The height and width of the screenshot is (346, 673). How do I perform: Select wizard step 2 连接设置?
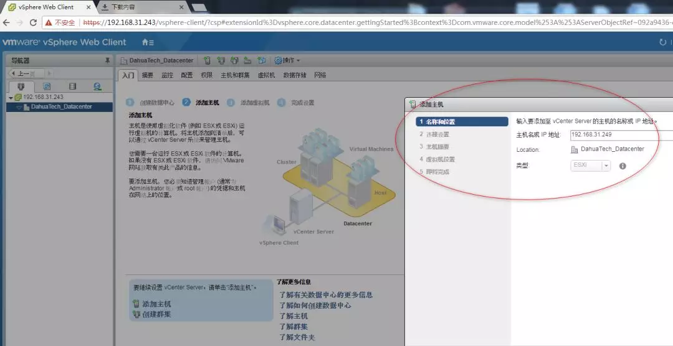pos(434,134)
